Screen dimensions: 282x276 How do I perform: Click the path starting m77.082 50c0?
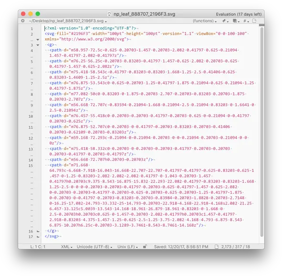[147, 96]
